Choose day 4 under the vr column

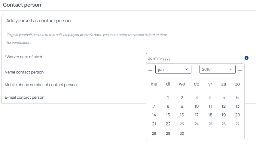tap(210, 97)
